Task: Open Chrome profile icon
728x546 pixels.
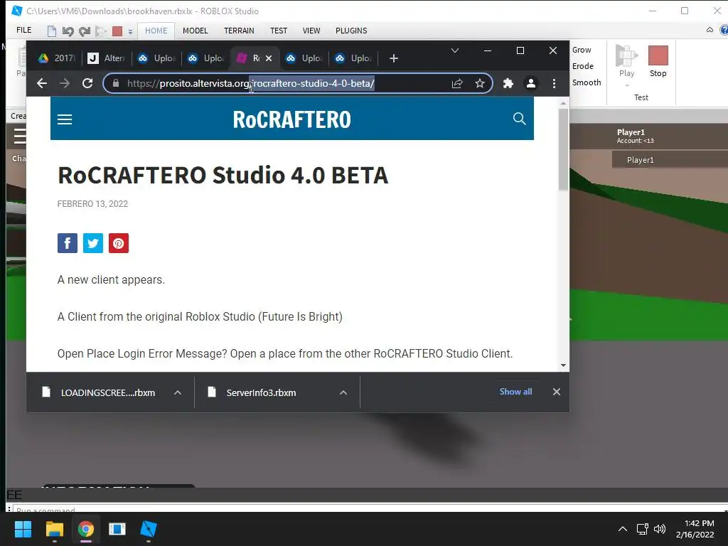Action: point(530,83)
